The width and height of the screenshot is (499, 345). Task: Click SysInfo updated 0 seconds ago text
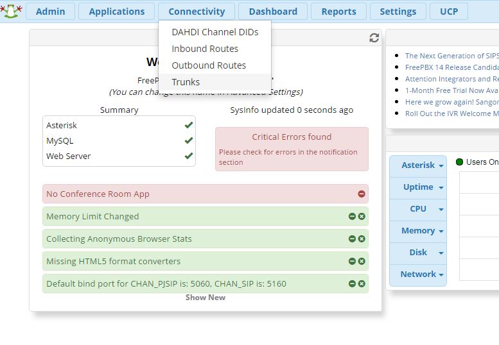292,110
